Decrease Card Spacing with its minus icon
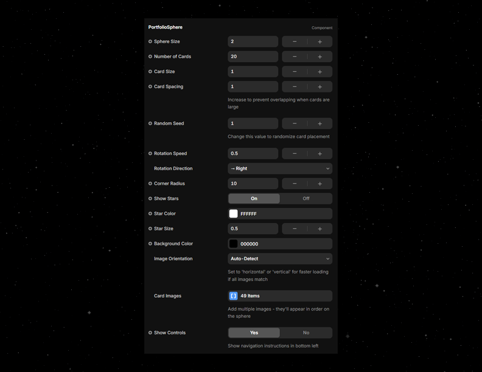 pyautogui.click(x=295, y=86)
